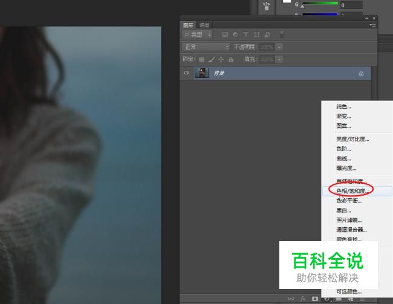This screenshot has height=304, width=393.
Task: Expand the 填充 slider arrow
Action: (x=279, y=59)
